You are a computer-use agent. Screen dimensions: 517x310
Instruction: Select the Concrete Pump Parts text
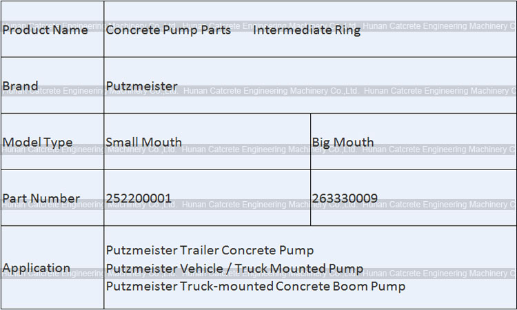tap(168, 30)
